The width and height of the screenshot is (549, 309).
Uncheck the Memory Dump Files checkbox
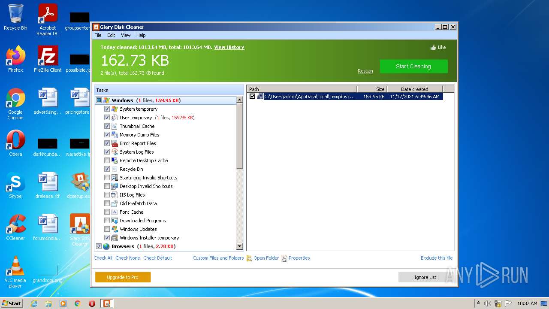(107, 135)
